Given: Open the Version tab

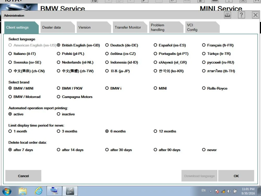Looking at the screenshot, I should coord(94,27).
